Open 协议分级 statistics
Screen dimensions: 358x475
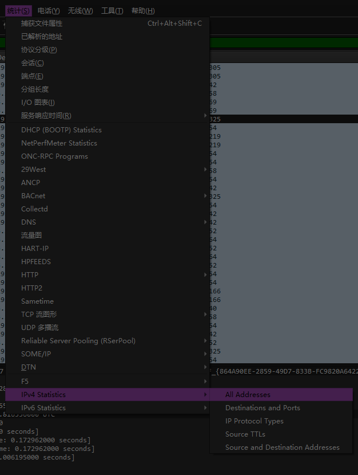coord(39,50)
